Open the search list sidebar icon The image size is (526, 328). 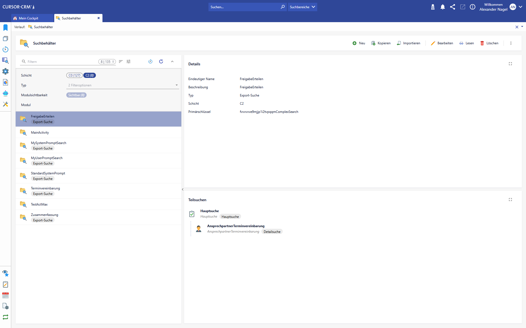(5, 60)
